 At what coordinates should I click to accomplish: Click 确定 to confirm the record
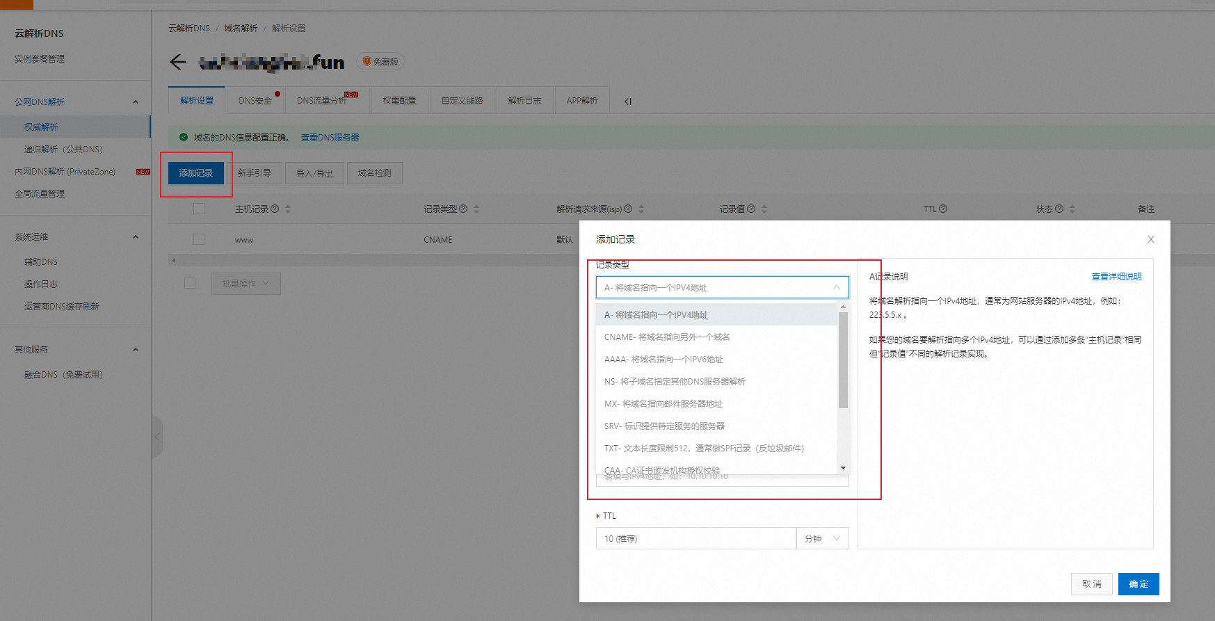coord(1138,584)
